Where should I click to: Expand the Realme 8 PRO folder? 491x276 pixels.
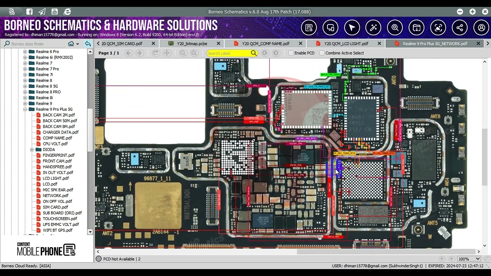25,92
